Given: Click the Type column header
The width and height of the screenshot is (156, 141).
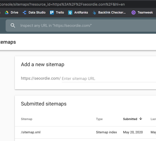Looking at the screenshot, I should coord(99,119).
